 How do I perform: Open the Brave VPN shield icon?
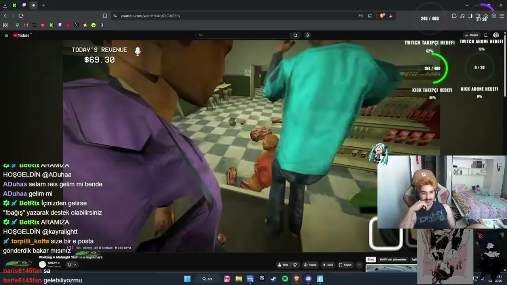(494, 16)
